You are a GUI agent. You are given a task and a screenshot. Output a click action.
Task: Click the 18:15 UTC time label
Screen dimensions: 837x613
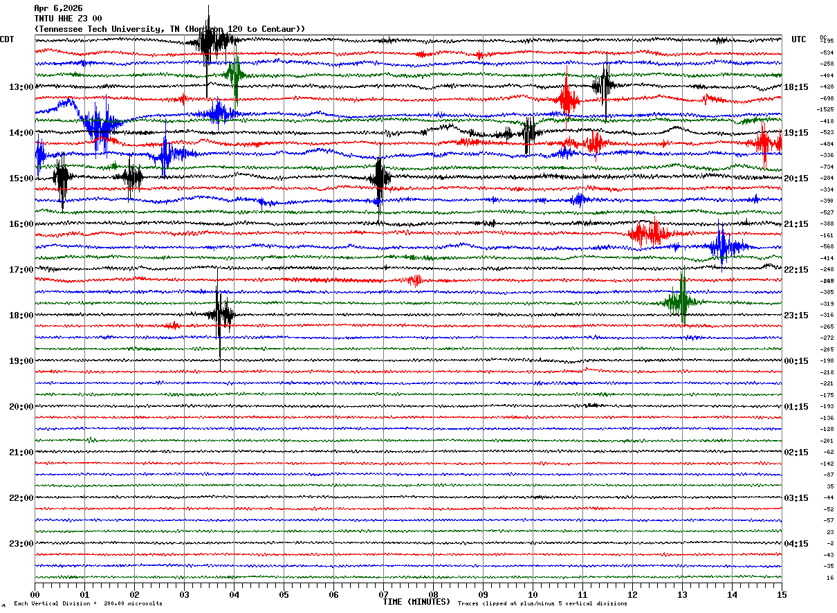pos(795,87)
